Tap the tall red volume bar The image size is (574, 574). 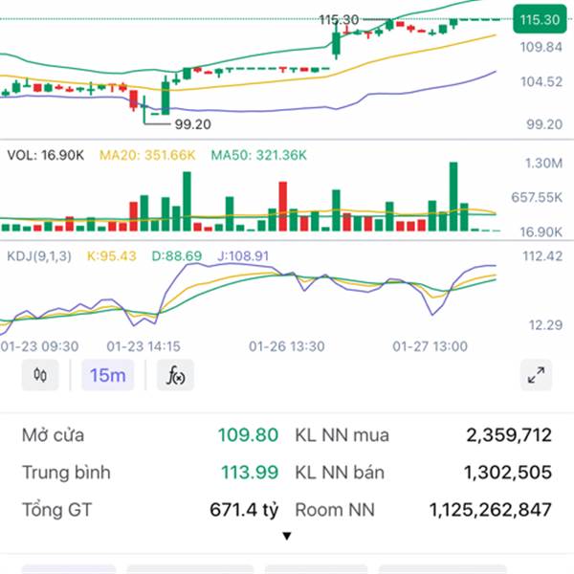coord(282,207)
